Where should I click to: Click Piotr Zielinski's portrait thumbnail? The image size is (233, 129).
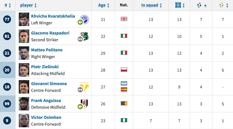tap(24, 69)
